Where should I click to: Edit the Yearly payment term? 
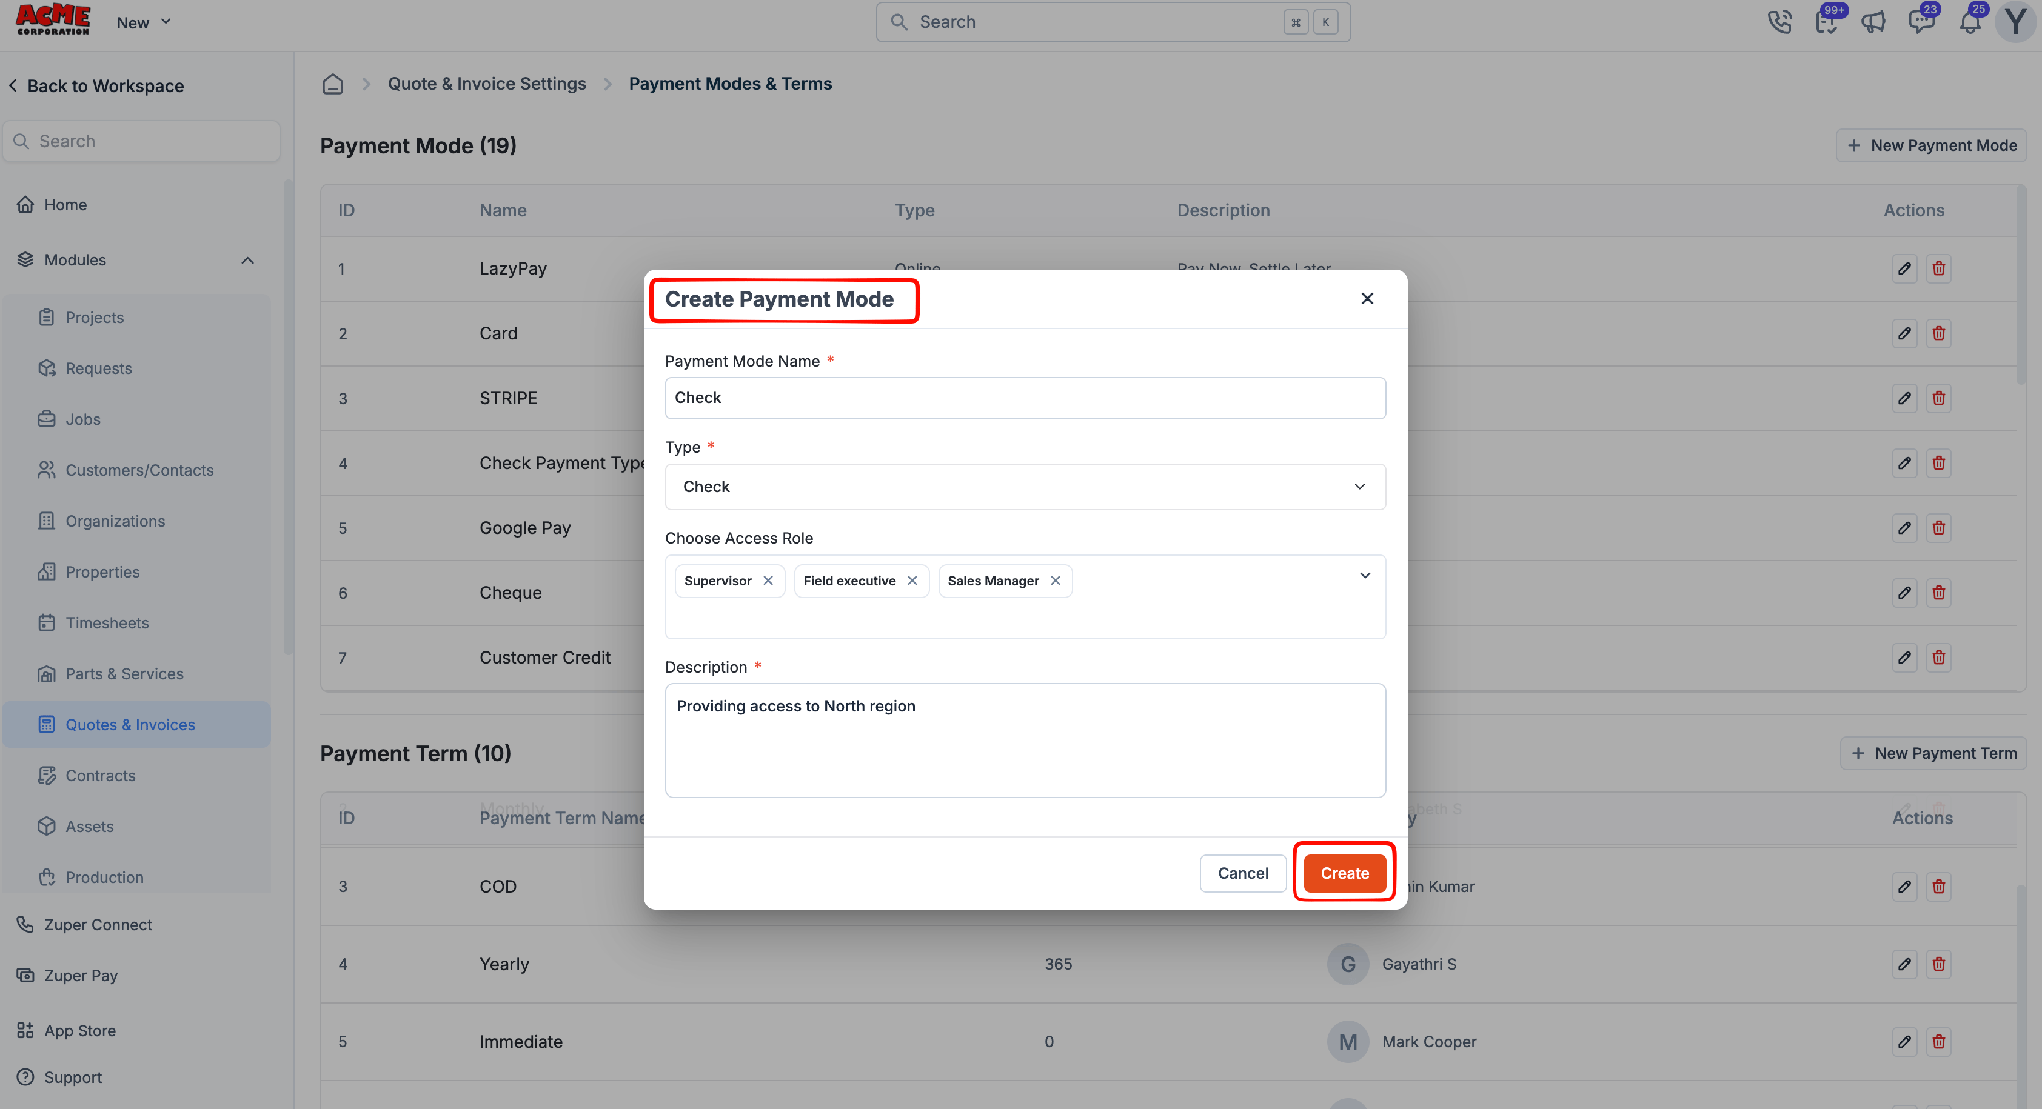pyautogui.click(x=1904, y=965)
